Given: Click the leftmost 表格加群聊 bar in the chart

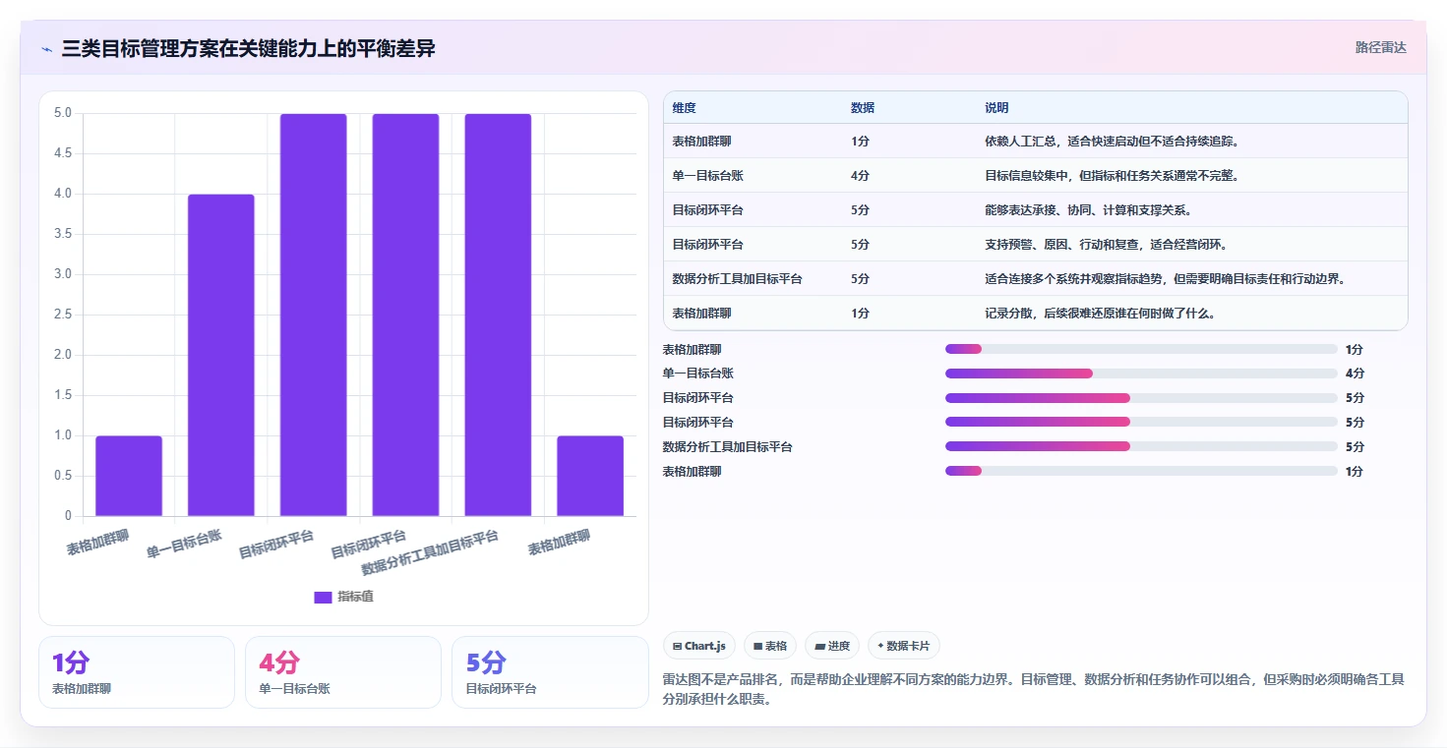Looking at the screenshot, I should pyautogui.click(x=129, y=476).
